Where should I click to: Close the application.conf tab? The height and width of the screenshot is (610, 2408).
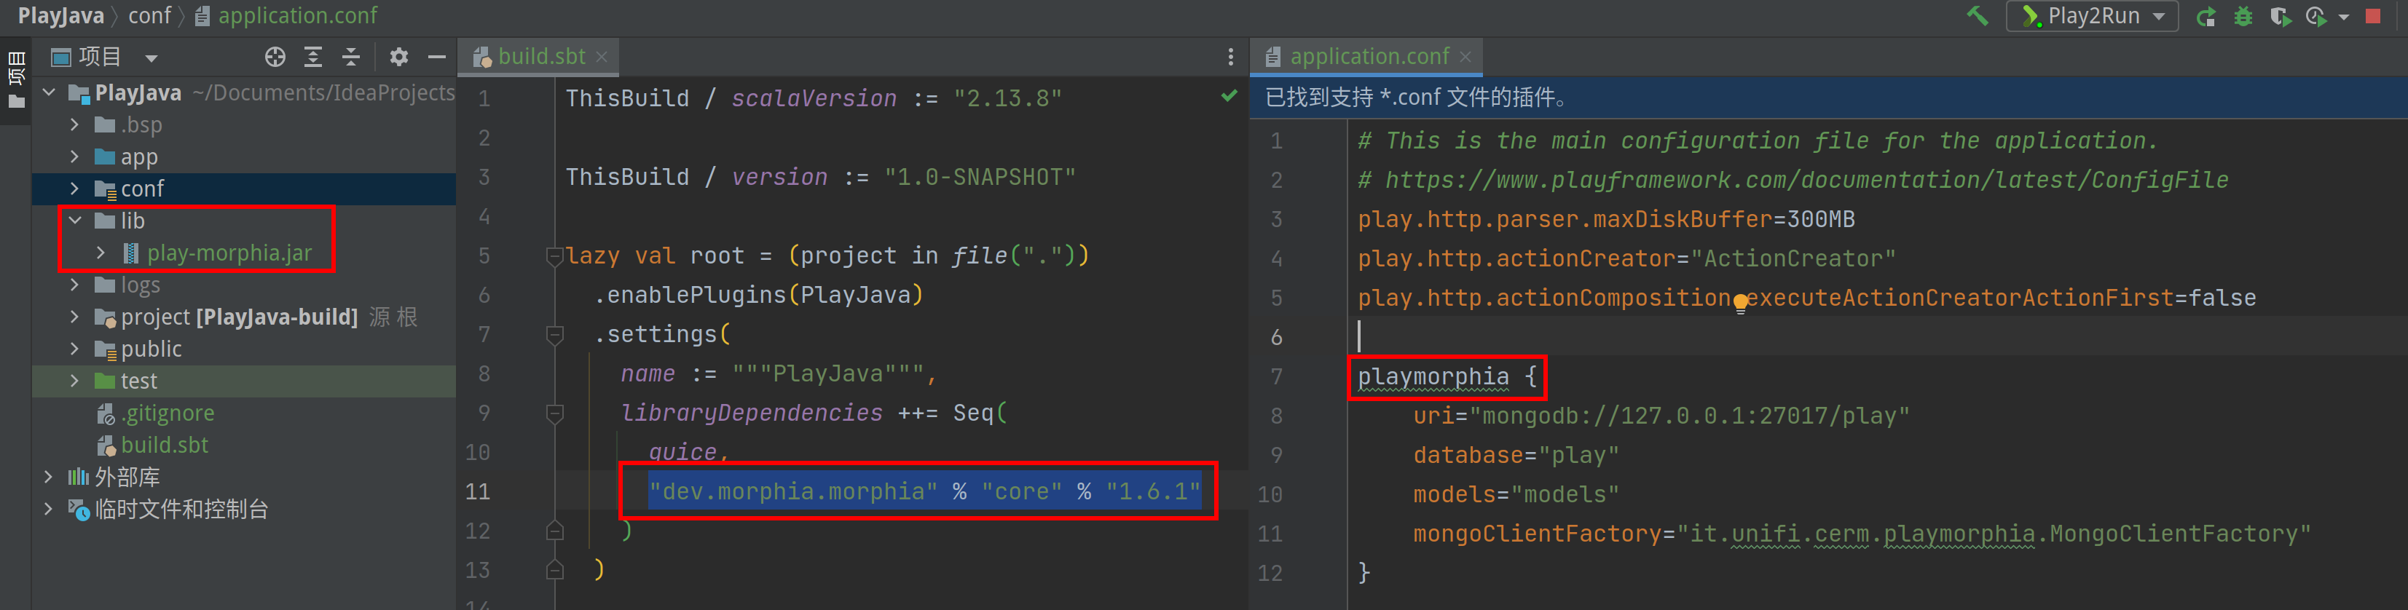coord(1465,57)
